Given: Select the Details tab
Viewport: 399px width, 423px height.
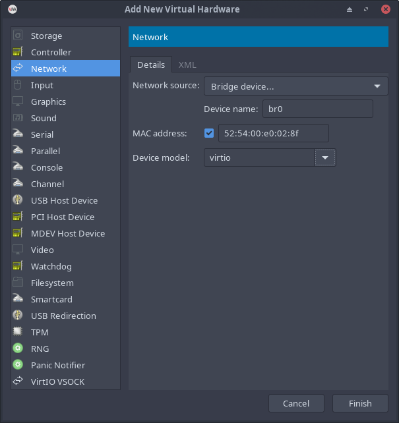Looking at the screenshot, I should [150, 65].
